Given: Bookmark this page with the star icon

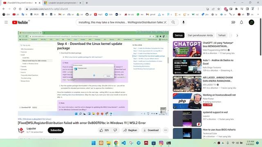Looking at the screenshot, I should pyautogui.click(x=219, y=9).
